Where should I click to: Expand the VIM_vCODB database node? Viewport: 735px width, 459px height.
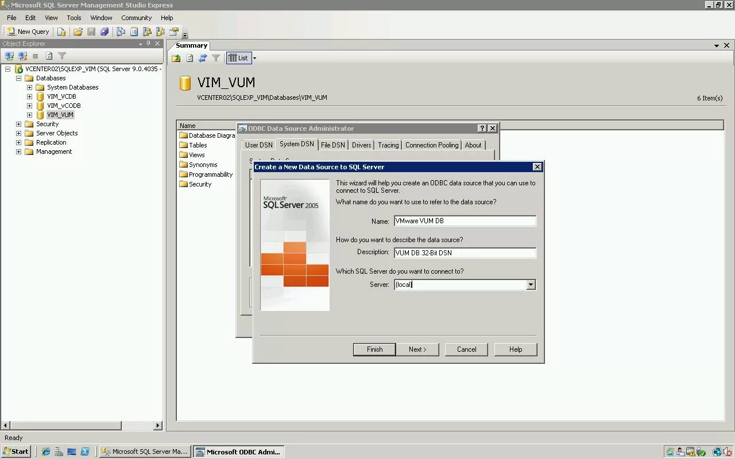(29, 106)
